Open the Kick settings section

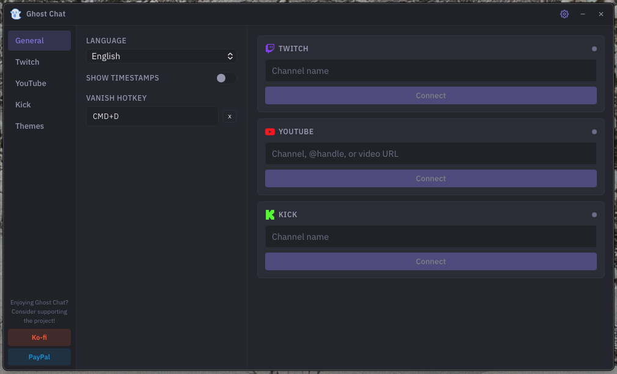pyautogui.click(x=23, y=104)
